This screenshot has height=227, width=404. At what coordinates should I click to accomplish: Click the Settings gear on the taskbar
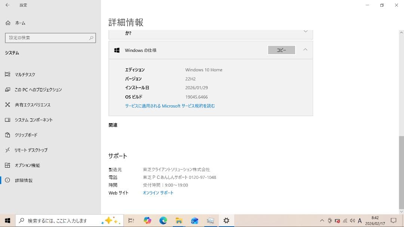(x=226, y=221)
